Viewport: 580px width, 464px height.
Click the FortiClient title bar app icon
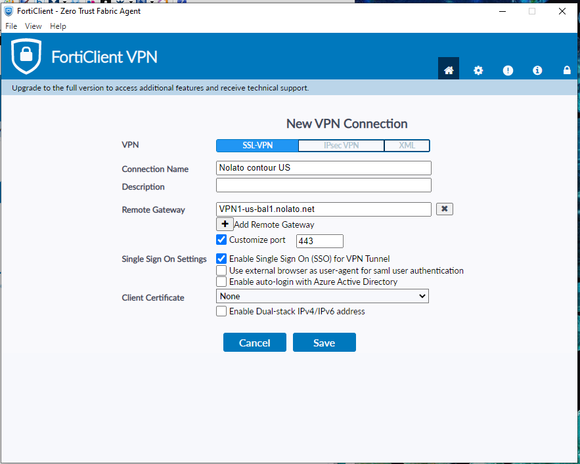[9, 11]
